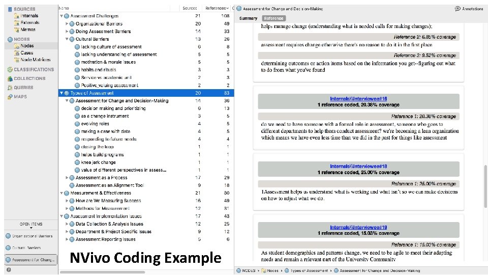This screenshot has width=488, height=275.
Task: Open the Annotations panel button
Action: pos(469,9)
